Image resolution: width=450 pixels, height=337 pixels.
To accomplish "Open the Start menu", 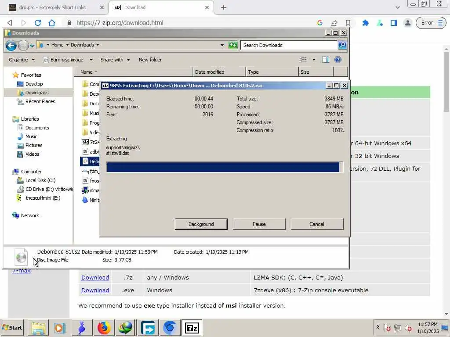I will (12, 327).
